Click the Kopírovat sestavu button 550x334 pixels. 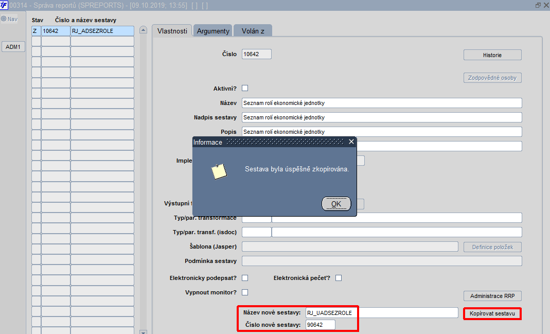pyautogui.click(x=492, y=313)
